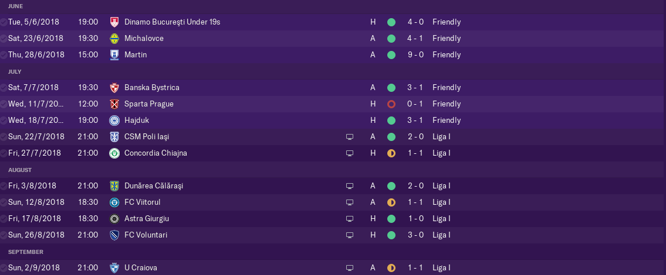Click the Michalovce club badge
The height and width of the screenshot is (275, 666).
(114, 38)
